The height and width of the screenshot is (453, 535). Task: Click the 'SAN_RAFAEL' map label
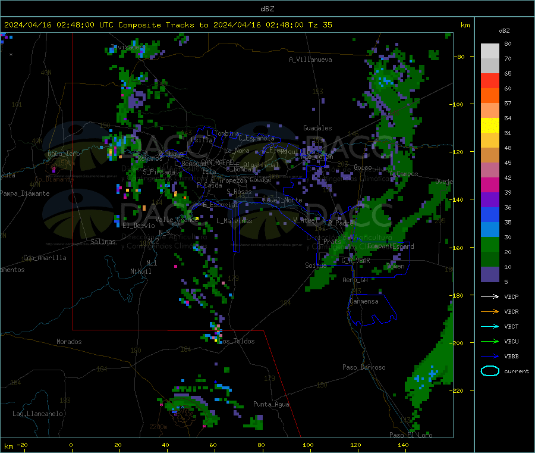(x=218, y=162)
